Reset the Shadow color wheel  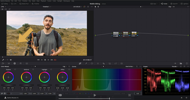(15, 69)
